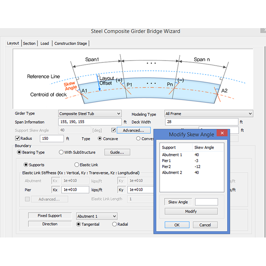Select the Concave radio button
The height and width of the screenshot is (266, 266).
(x=100, y=139)
